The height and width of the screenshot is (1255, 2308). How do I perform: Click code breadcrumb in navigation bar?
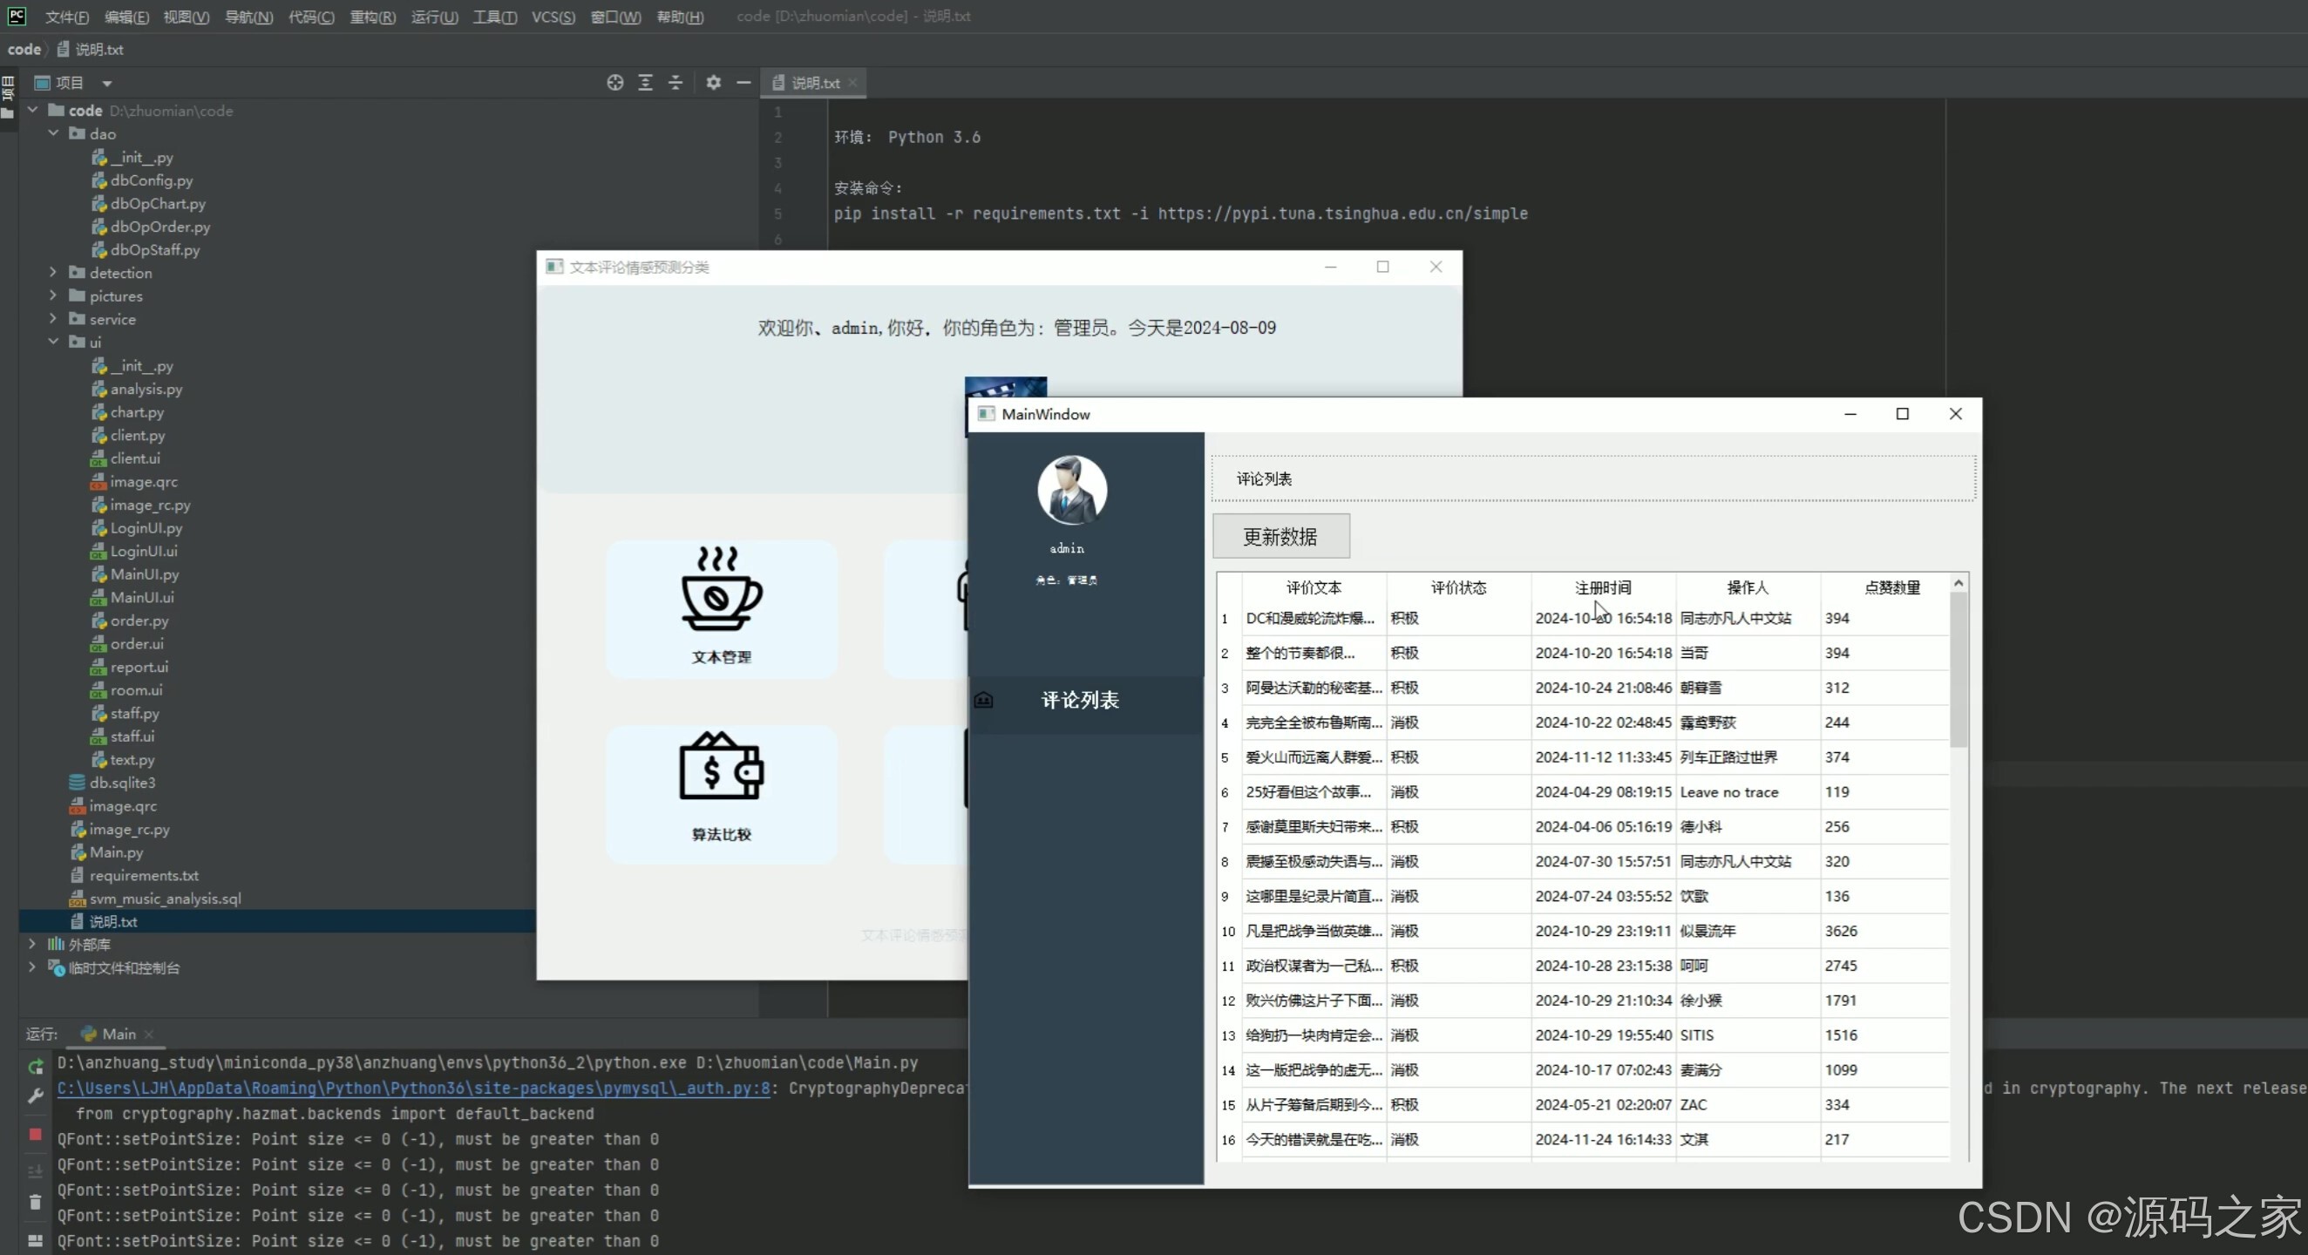pyautogui.click(x=24, y=50)
